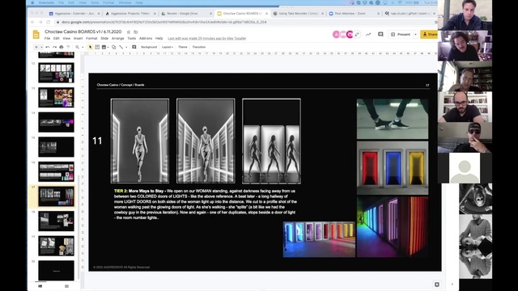Viewport: 518px width, 291px height.
Task: Open the Tools menu
Action: pyautogui.click(x=131, y=39)
